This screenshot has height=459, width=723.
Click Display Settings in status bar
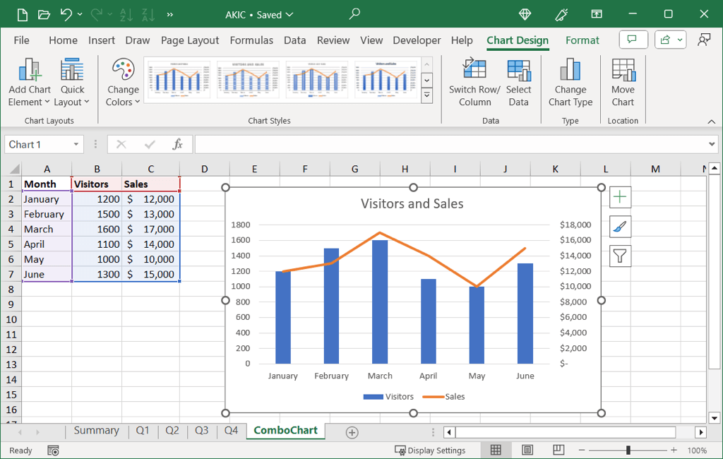pyautogui.click(x=431, y=451)
